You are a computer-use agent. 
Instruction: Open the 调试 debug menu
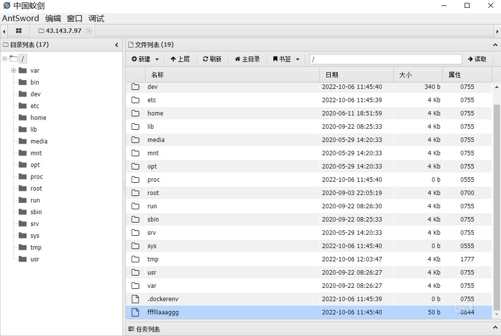(96, 18)
